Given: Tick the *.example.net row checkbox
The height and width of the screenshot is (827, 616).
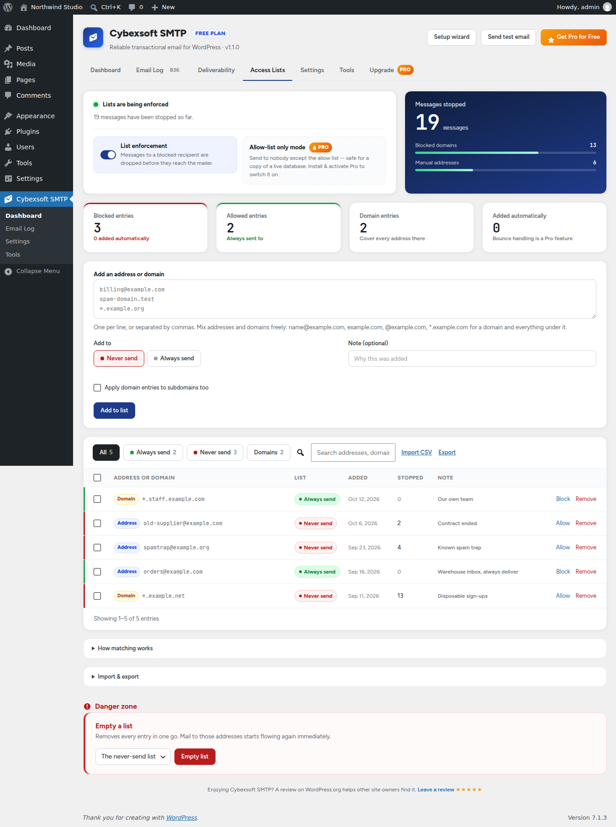Looking at the screenshot, I should (97, 596).
